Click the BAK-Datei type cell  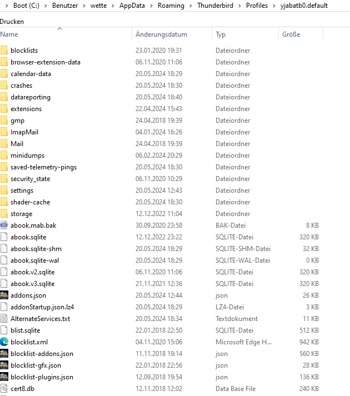coord(231,225)
